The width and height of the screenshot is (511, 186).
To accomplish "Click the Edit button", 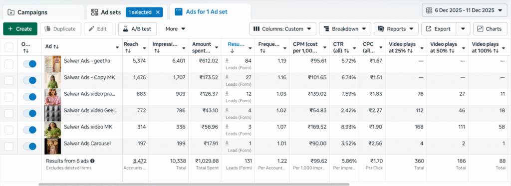I will pos(98,28).
